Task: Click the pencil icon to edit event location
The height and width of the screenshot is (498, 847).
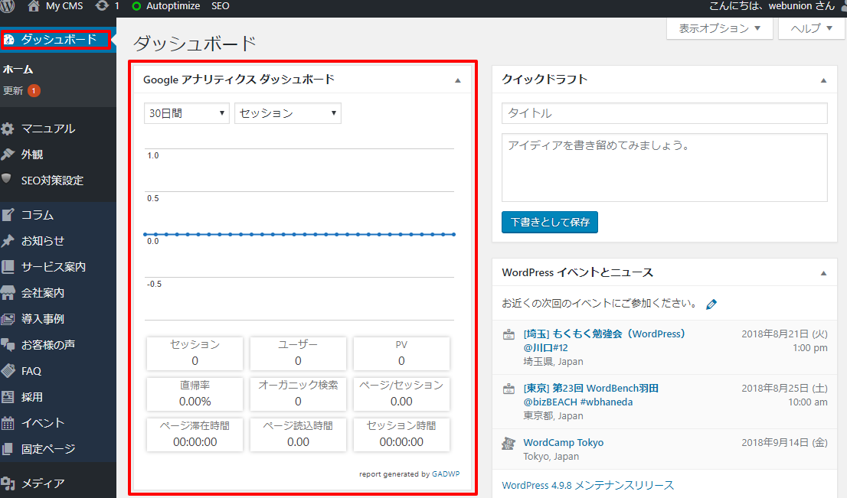Action: [x=711, y=304]
